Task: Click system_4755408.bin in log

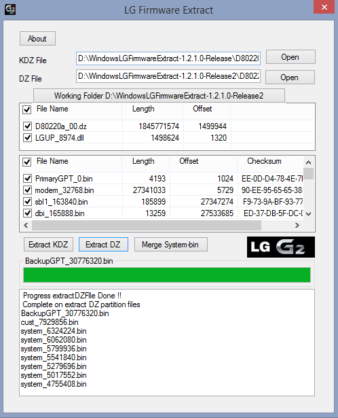Action: tap(54, 384)
